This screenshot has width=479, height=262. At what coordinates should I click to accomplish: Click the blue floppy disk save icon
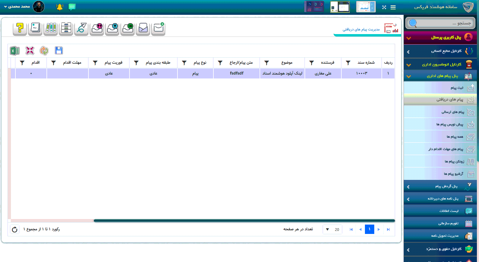(59, 51)
